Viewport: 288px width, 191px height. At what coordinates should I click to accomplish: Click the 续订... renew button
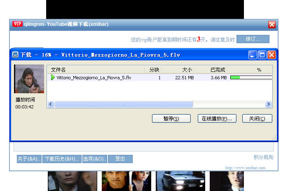coord(253,39)
